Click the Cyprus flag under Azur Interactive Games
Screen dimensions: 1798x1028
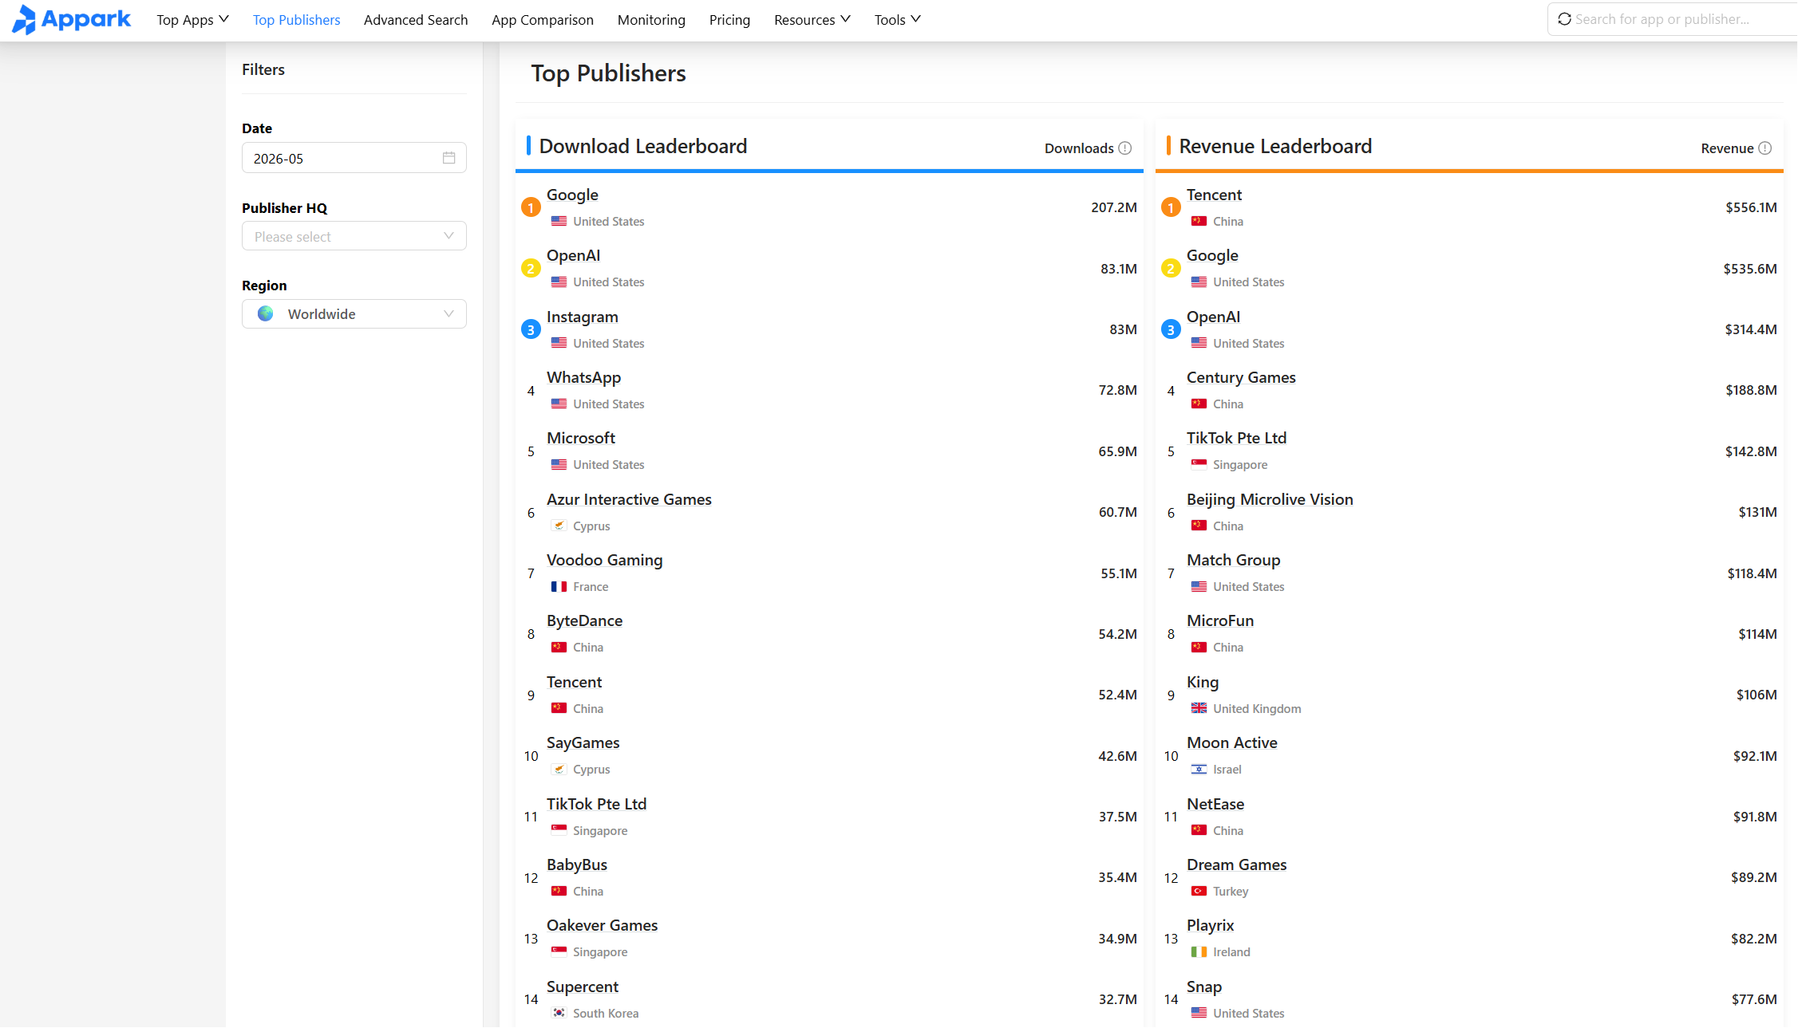click(x=559, y=526)
